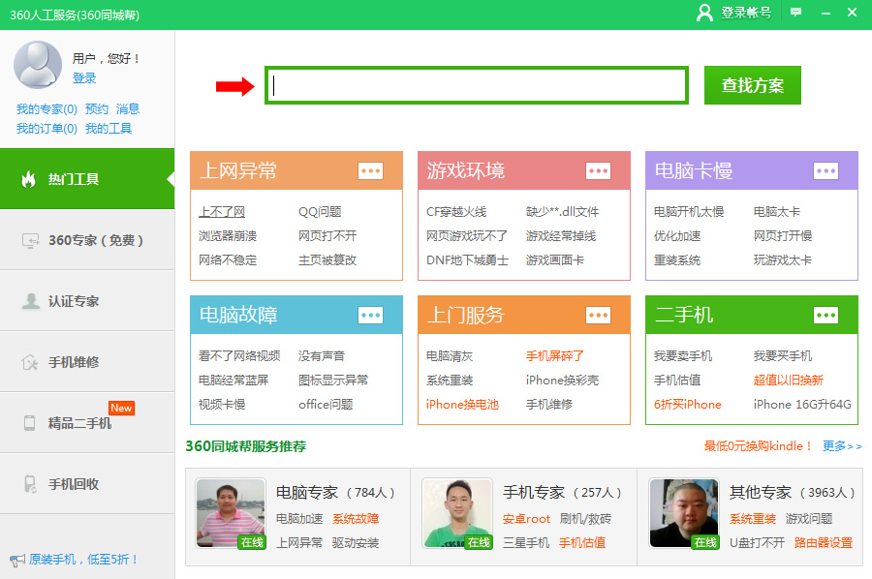Click the login account user icon

click(704, 13)
